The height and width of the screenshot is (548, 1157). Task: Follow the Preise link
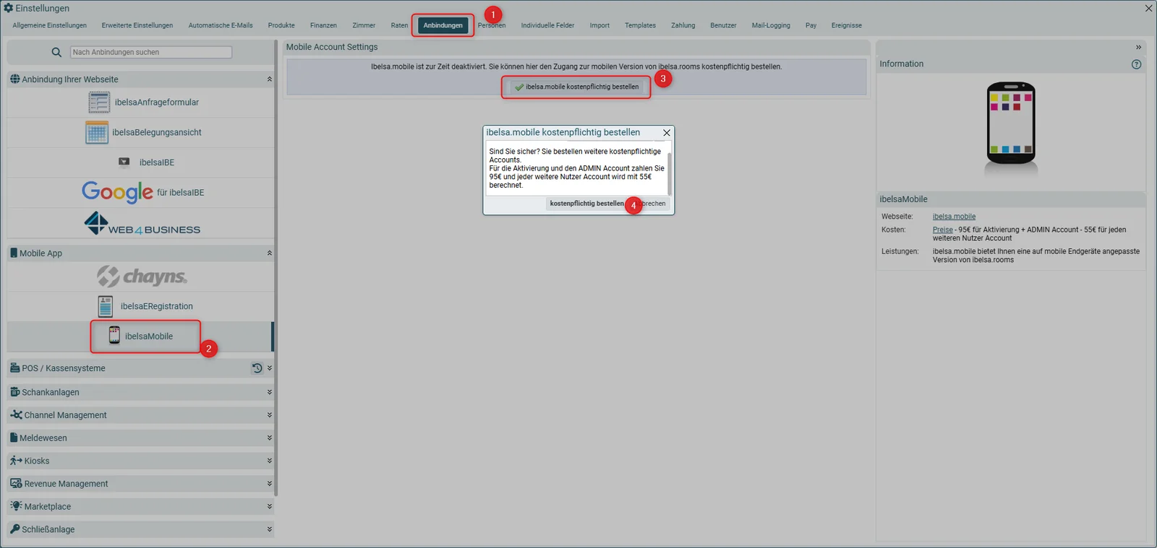point(942,230)
